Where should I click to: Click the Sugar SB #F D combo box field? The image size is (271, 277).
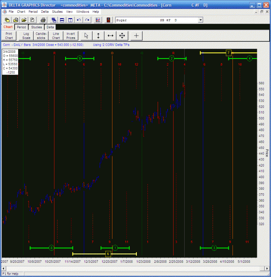tap(157, 20)
